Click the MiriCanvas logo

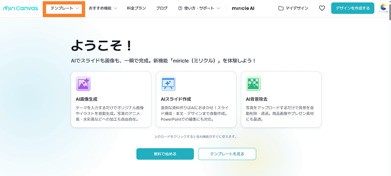pyautogui.click(x=20, y=8)
